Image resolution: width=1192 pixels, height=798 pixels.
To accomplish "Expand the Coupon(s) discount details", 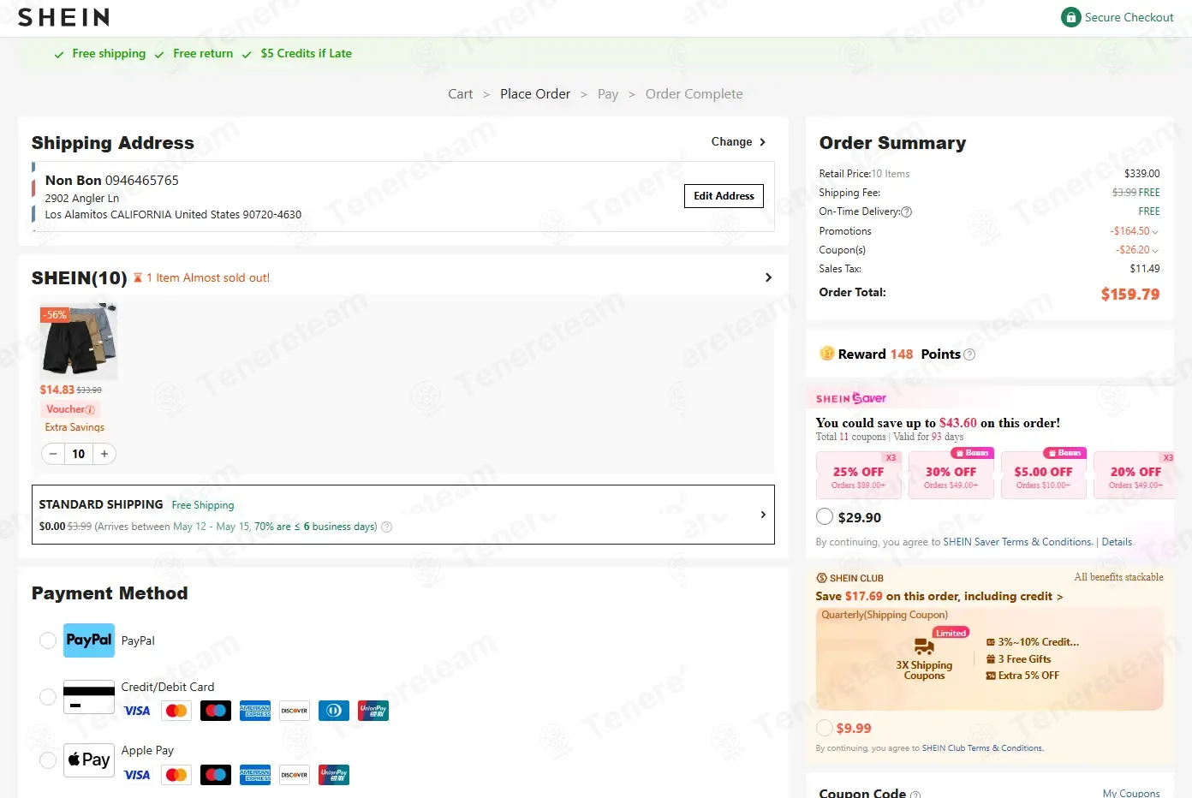I will (x=1155, y=251).
